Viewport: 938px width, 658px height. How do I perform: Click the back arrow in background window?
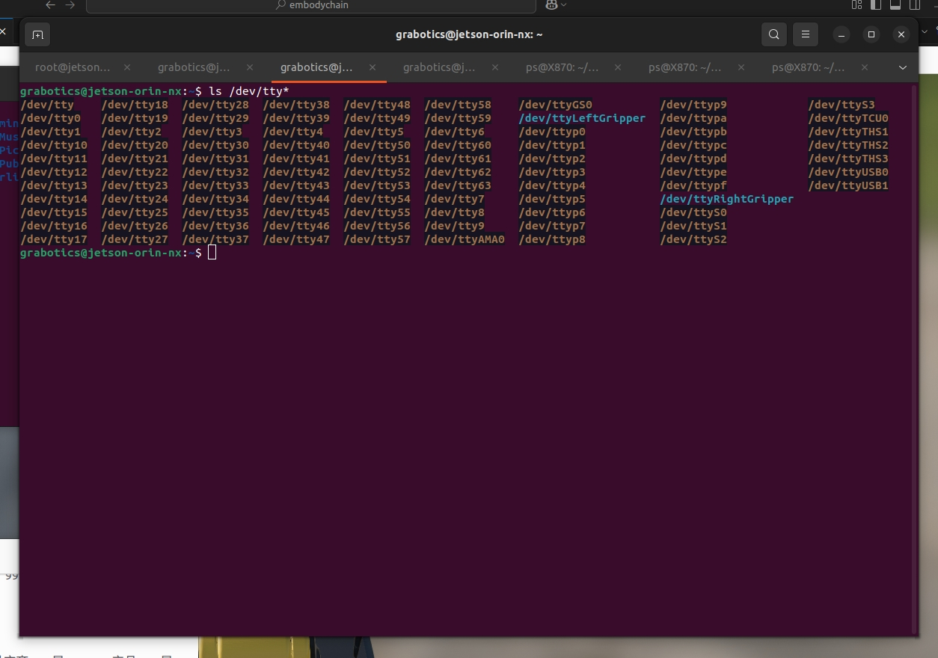(51, 4)
